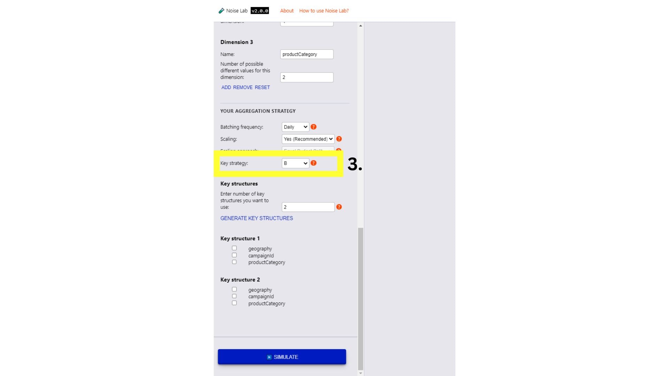
Task: Open How to use Noise Lab guide
Action: [324, 10]
